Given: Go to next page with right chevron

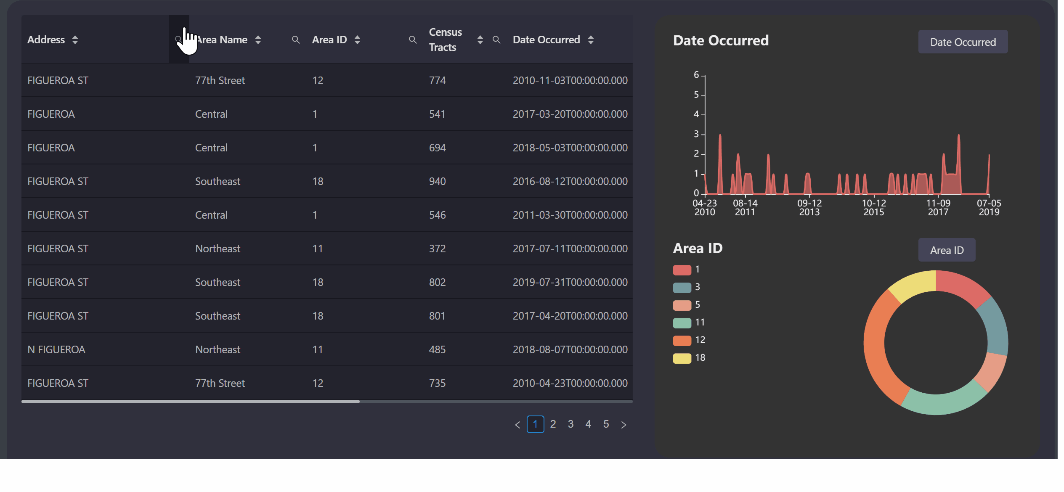Looking at the screenshot, I should pos(624,425).
